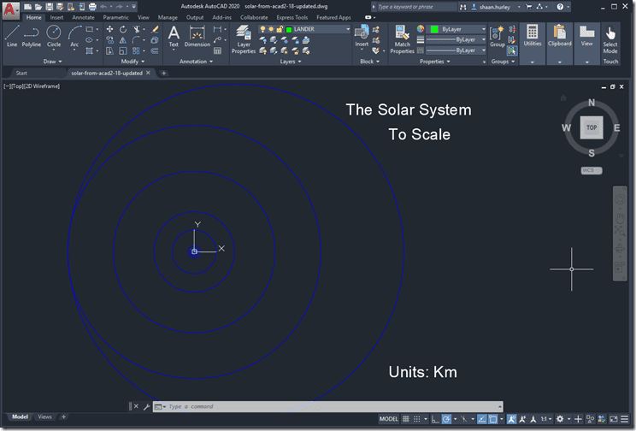Toggle polar tracking in status bar
The height and width of the screenshot is (431, 636).
tap(446, 419)
